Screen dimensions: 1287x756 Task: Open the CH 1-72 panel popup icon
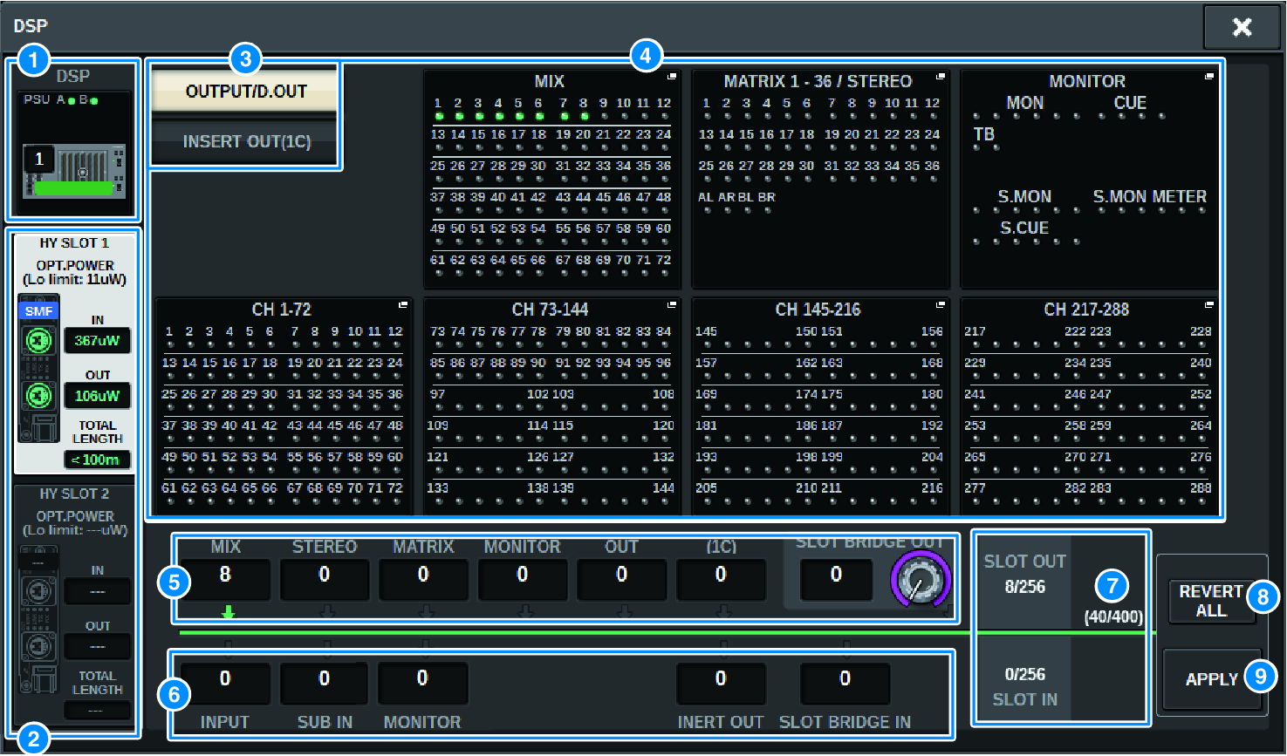[403, 305]
